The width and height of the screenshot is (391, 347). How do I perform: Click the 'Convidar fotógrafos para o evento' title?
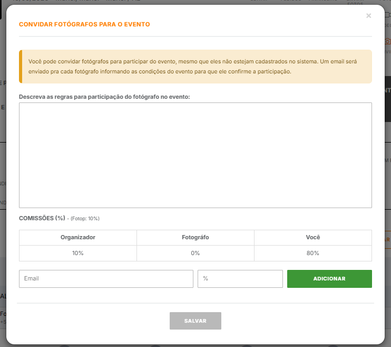point(84,24)
